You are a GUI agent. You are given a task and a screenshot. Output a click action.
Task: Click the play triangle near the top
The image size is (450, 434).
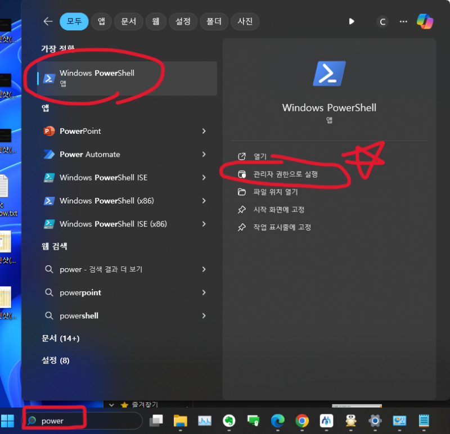pos(351,21)
